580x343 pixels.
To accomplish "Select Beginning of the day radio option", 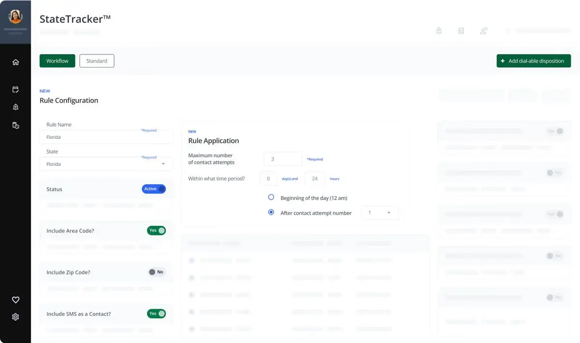I will coord(271,198).
